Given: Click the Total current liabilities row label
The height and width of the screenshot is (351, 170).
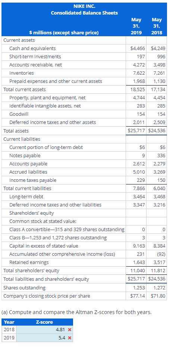Looking at the screenshot, I should pyautogui.click(x=27, y=189).
